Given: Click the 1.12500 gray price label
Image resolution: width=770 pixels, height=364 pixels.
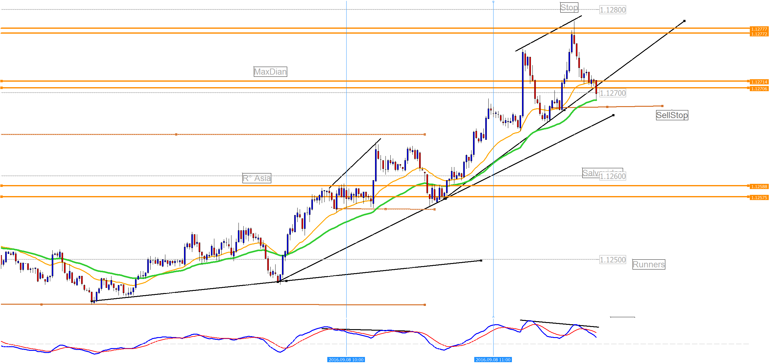Looking at the screenshot, I should [x=613, y=260].
